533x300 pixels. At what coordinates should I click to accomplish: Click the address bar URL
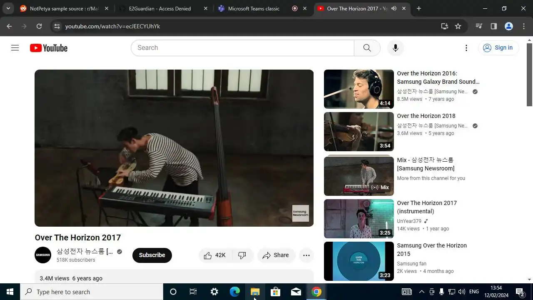coord(113,26)
